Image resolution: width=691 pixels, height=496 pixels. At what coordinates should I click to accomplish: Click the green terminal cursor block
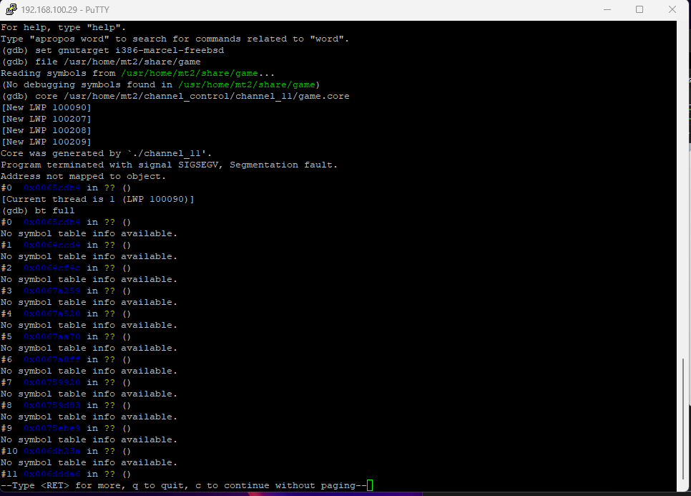tap(370, 485)
